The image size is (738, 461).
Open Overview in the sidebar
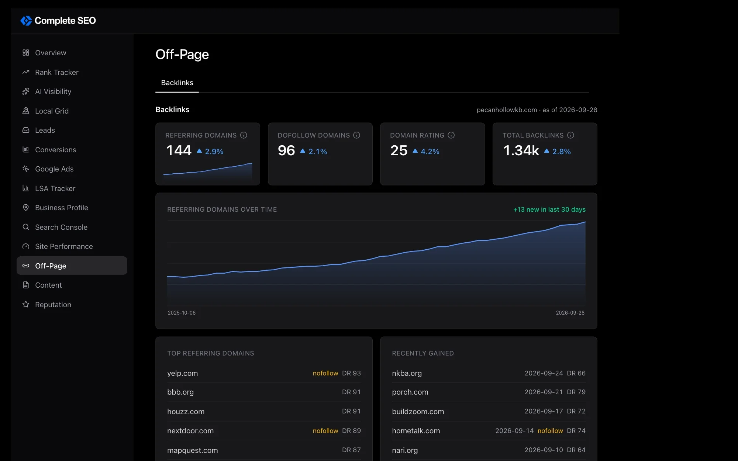point(72,53)
